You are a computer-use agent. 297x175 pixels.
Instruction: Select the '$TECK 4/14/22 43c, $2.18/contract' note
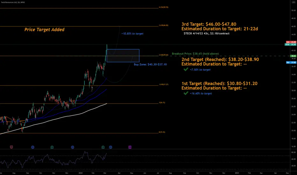(206, 33)
